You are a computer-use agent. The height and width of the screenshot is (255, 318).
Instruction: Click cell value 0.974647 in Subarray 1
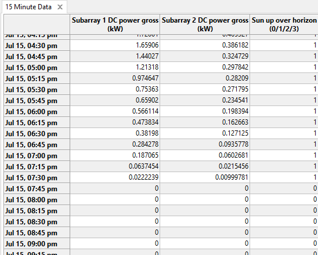click(x=145, y=78)
